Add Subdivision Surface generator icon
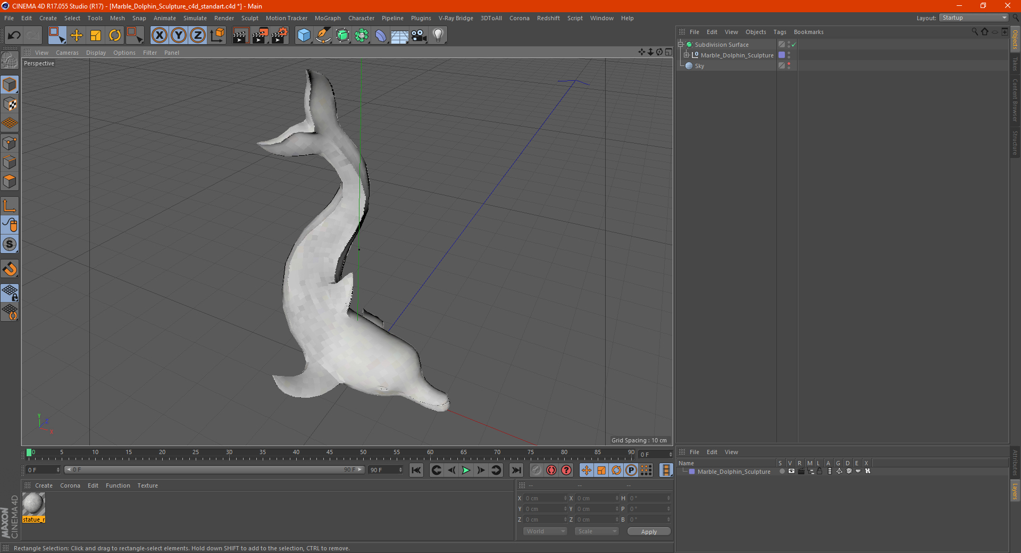 [x=342, y=36]
